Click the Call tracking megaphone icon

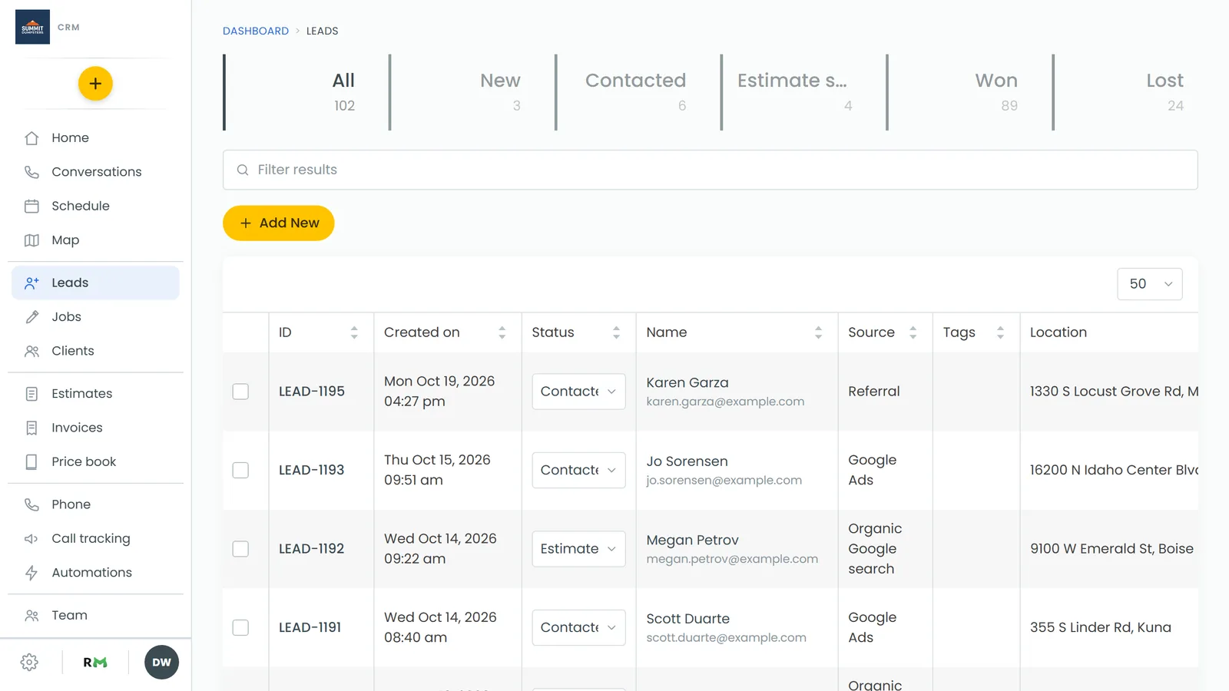31,539
